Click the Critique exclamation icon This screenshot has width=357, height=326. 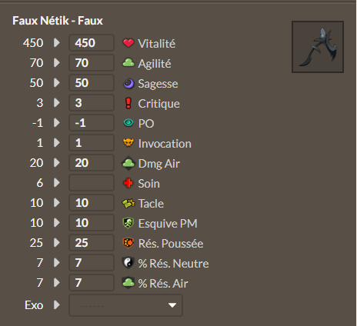pos(128,103)
